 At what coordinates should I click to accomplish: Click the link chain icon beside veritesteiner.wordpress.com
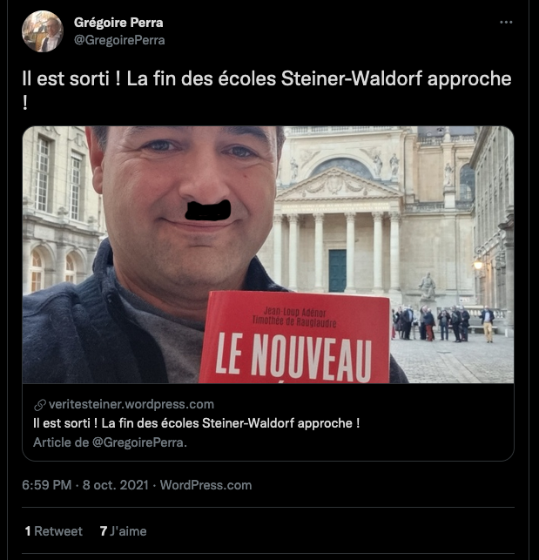click(40, 405)
